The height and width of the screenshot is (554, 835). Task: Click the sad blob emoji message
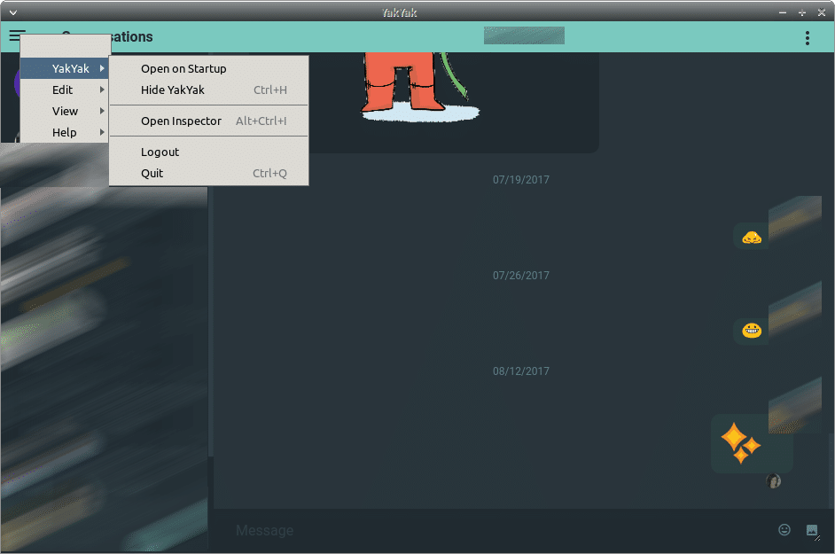pyautogui.click(x=752, y=237)
